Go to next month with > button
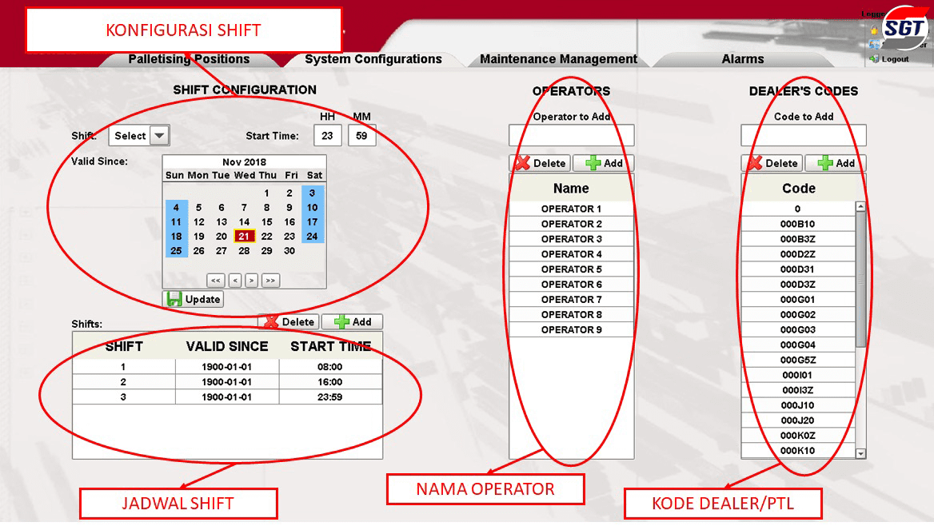 251,280
